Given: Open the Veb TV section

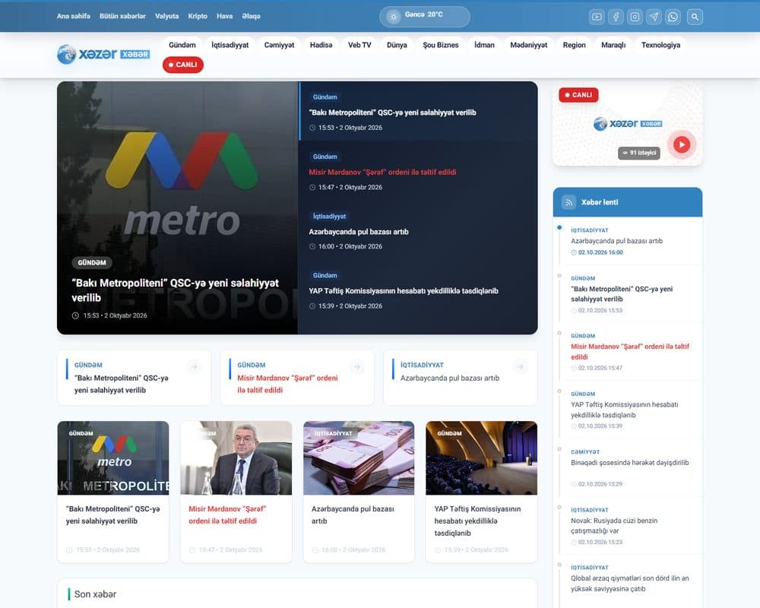Looking at the screenshot, I should coord(359,45).
